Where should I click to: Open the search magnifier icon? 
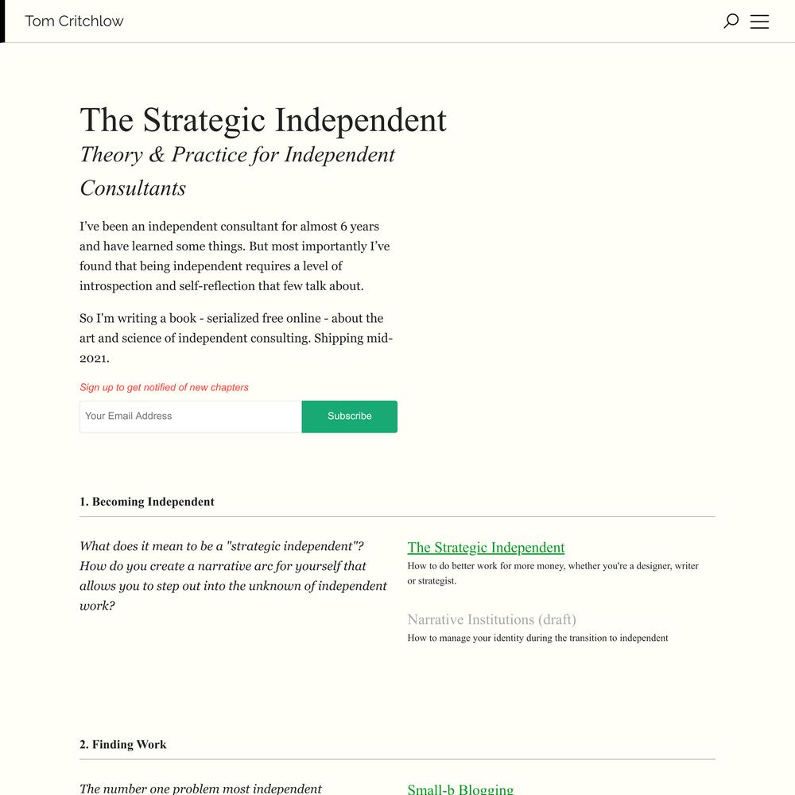pos(731,21)
